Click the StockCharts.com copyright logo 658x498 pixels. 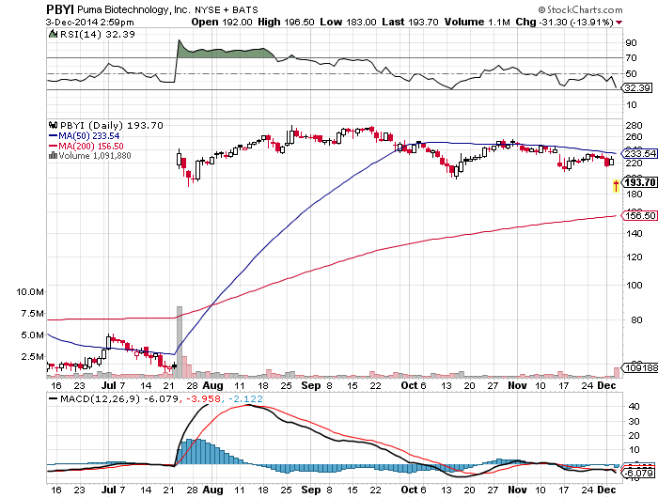point(580,9)
